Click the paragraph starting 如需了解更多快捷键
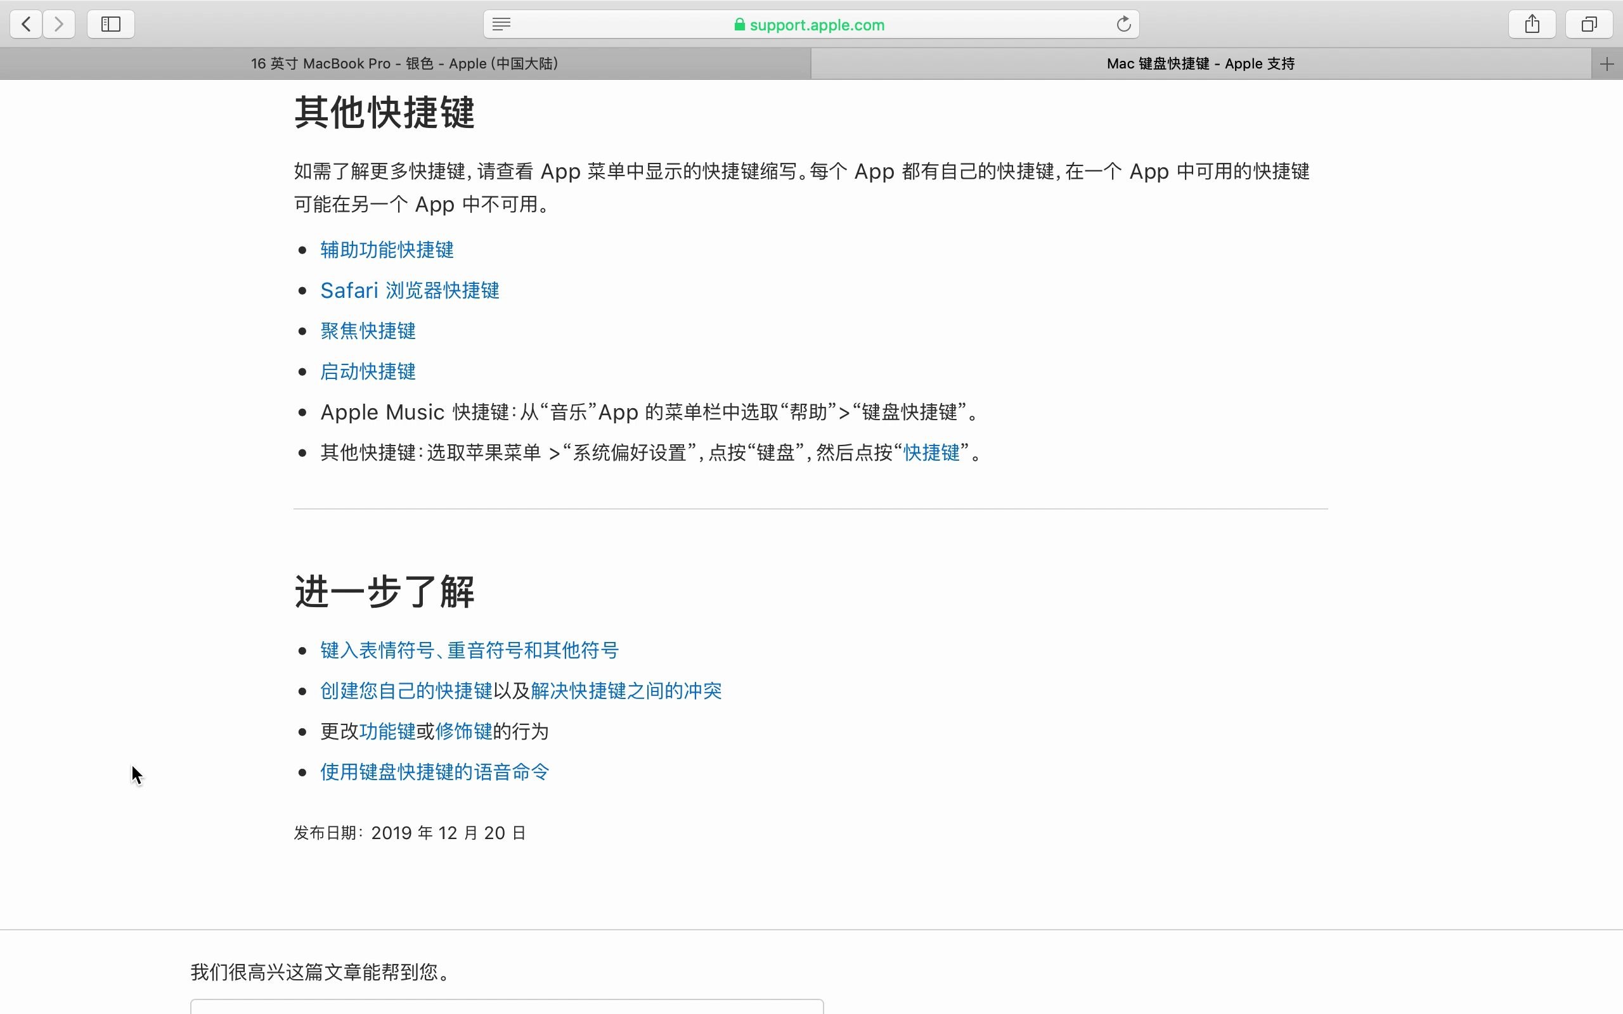The image size is (1623, 1014). pyautogui.click(x=801, y=188)
